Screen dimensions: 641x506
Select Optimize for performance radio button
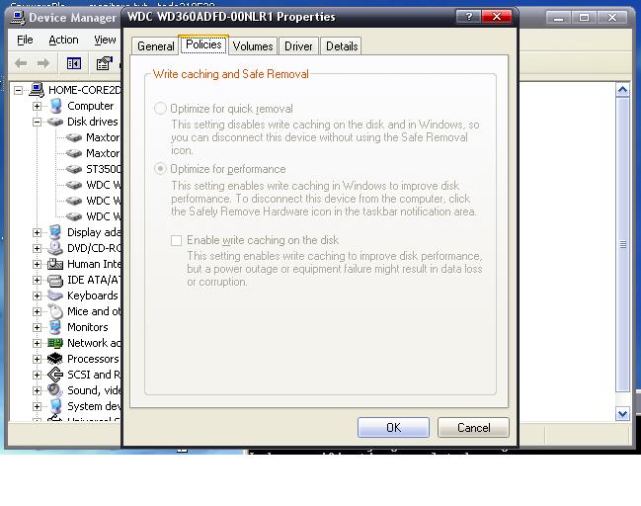tap(160, 169)
